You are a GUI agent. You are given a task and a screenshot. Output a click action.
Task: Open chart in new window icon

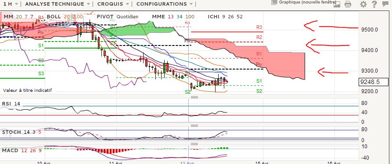[x=274, y=2]
